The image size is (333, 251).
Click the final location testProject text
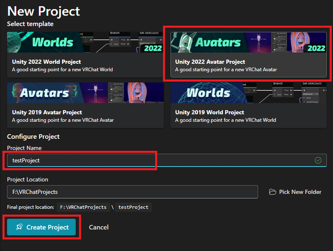[133, 207]
